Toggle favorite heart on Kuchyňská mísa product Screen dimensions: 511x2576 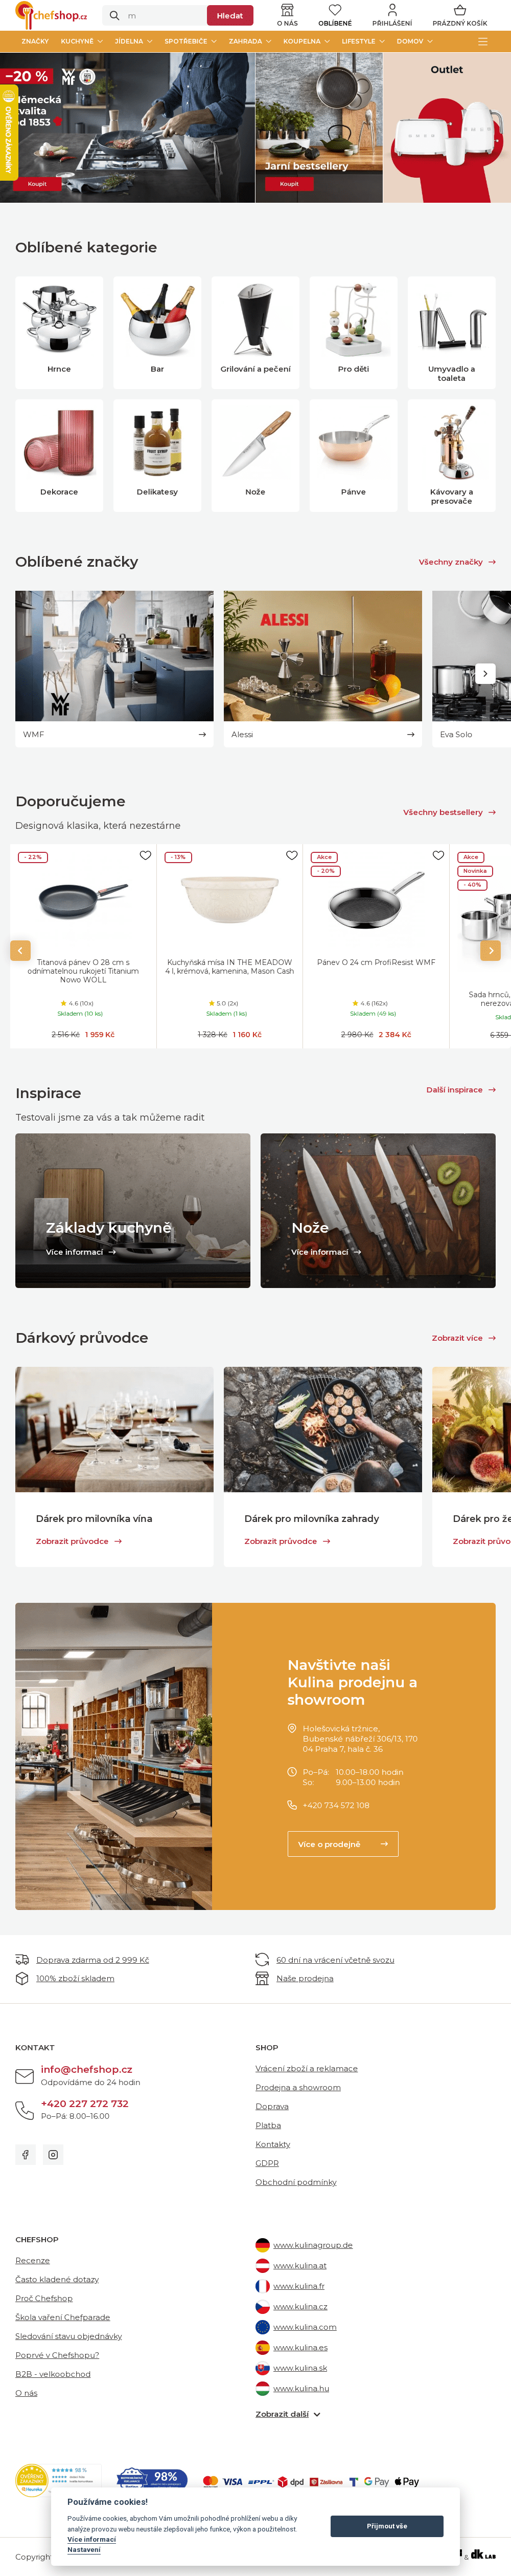point(292,855)
